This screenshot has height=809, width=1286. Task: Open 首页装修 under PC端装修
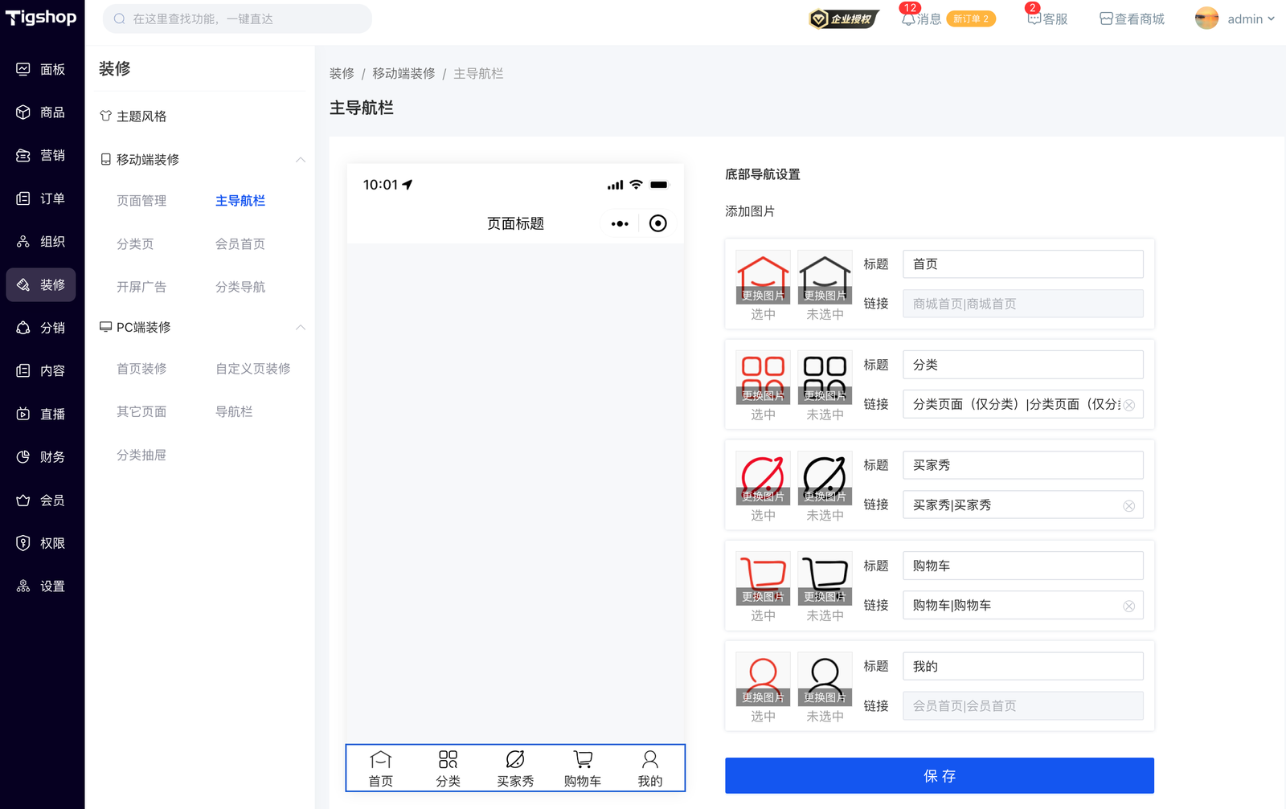[x=141, y=369]
